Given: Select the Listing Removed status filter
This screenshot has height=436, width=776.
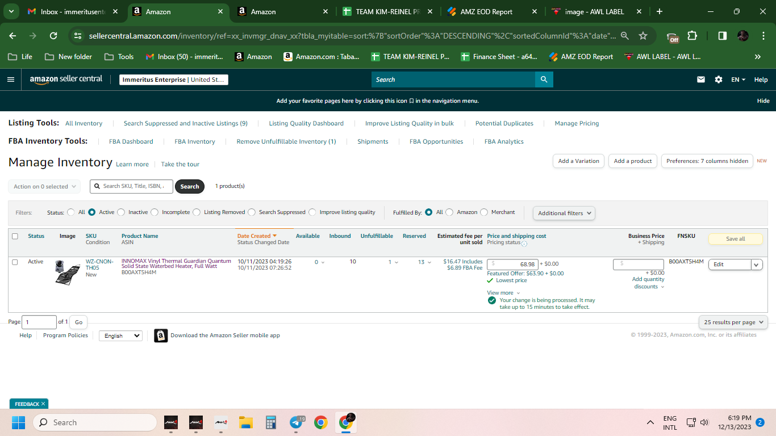Looking at the screenshot, I should (197, 212).
